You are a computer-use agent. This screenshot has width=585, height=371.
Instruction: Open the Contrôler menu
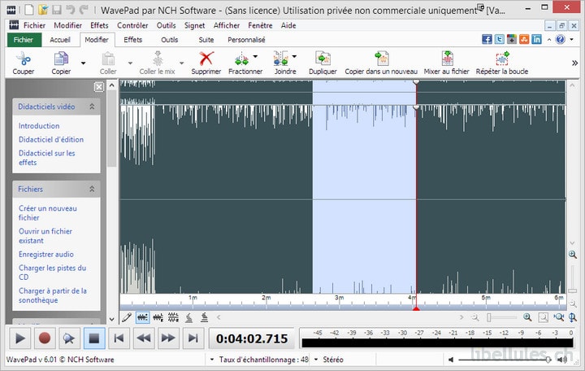click(x=132, y=25)
